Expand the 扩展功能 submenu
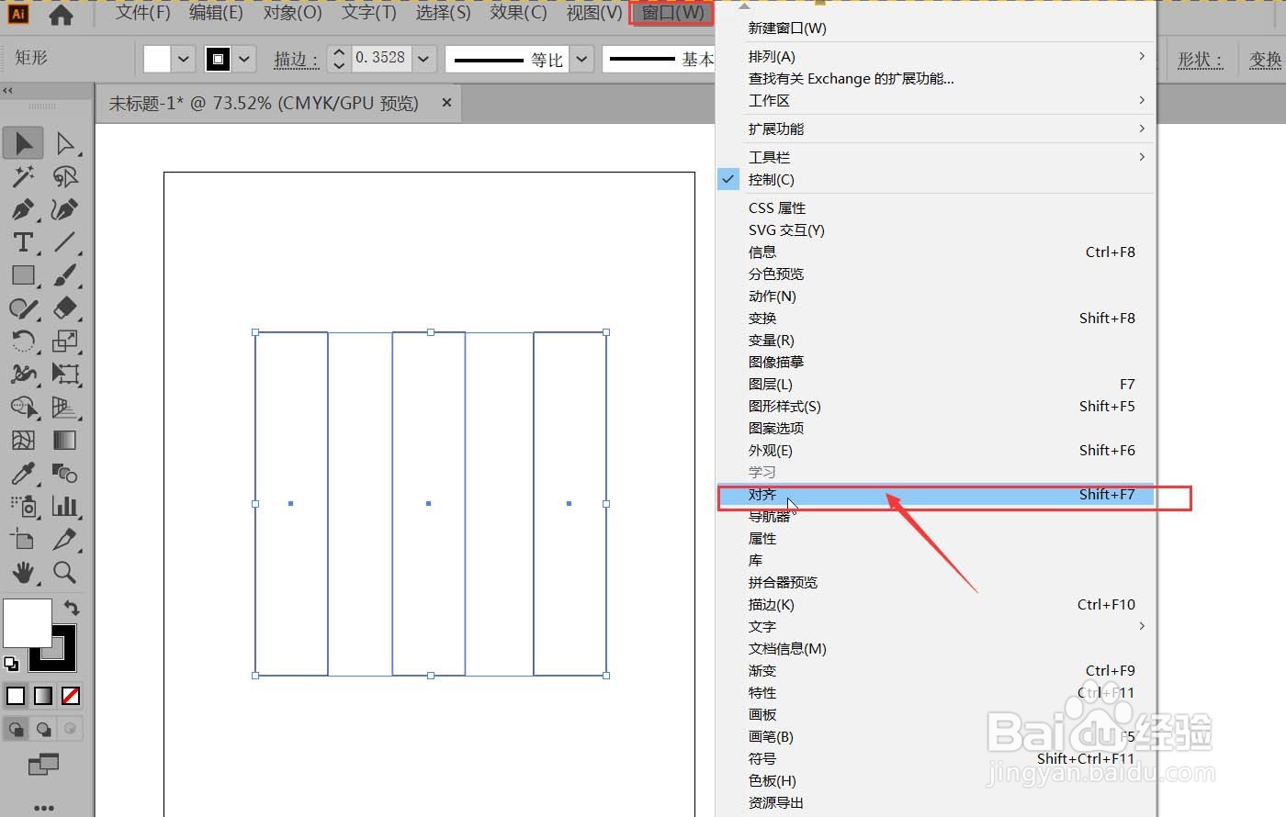This screenshot has height=817, width=1286. [x=935, y=129]
